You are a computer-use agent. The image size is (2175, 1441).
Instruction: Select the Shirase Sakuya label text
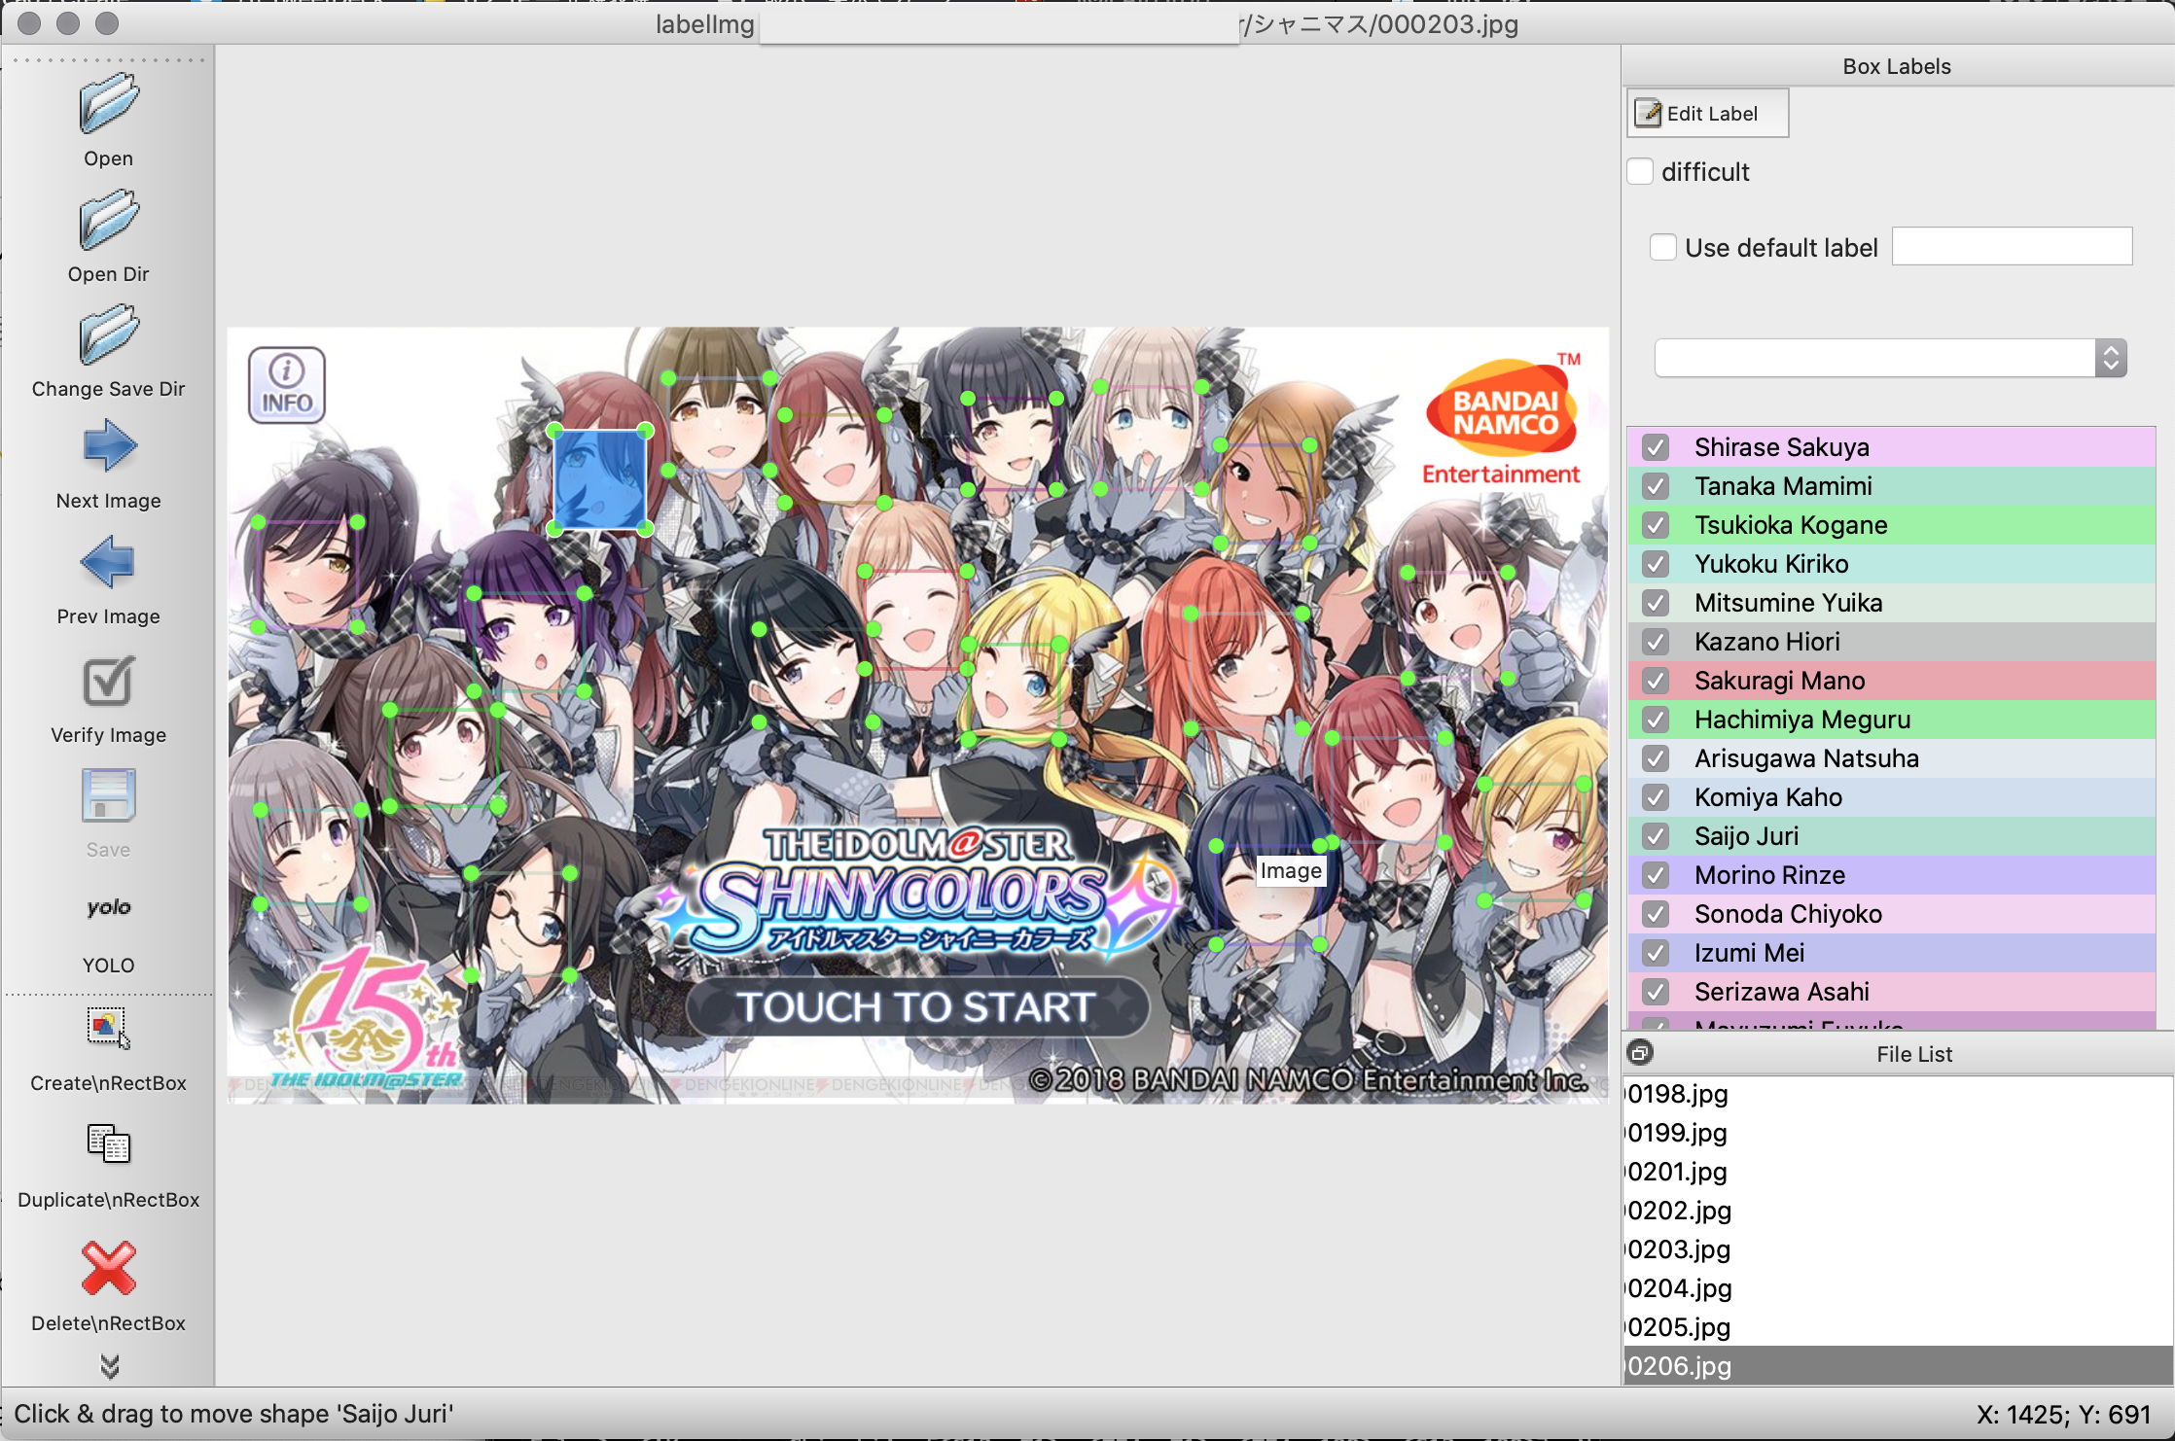1781,447
